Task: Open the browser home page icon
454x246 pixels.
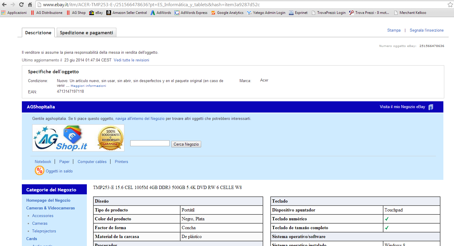Action: pyautogui.click(x=30, y=4)
